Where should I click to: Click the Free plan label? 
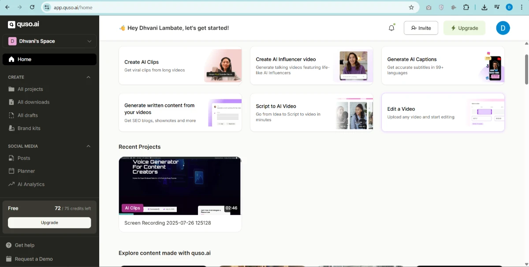[x=13, y=208]
